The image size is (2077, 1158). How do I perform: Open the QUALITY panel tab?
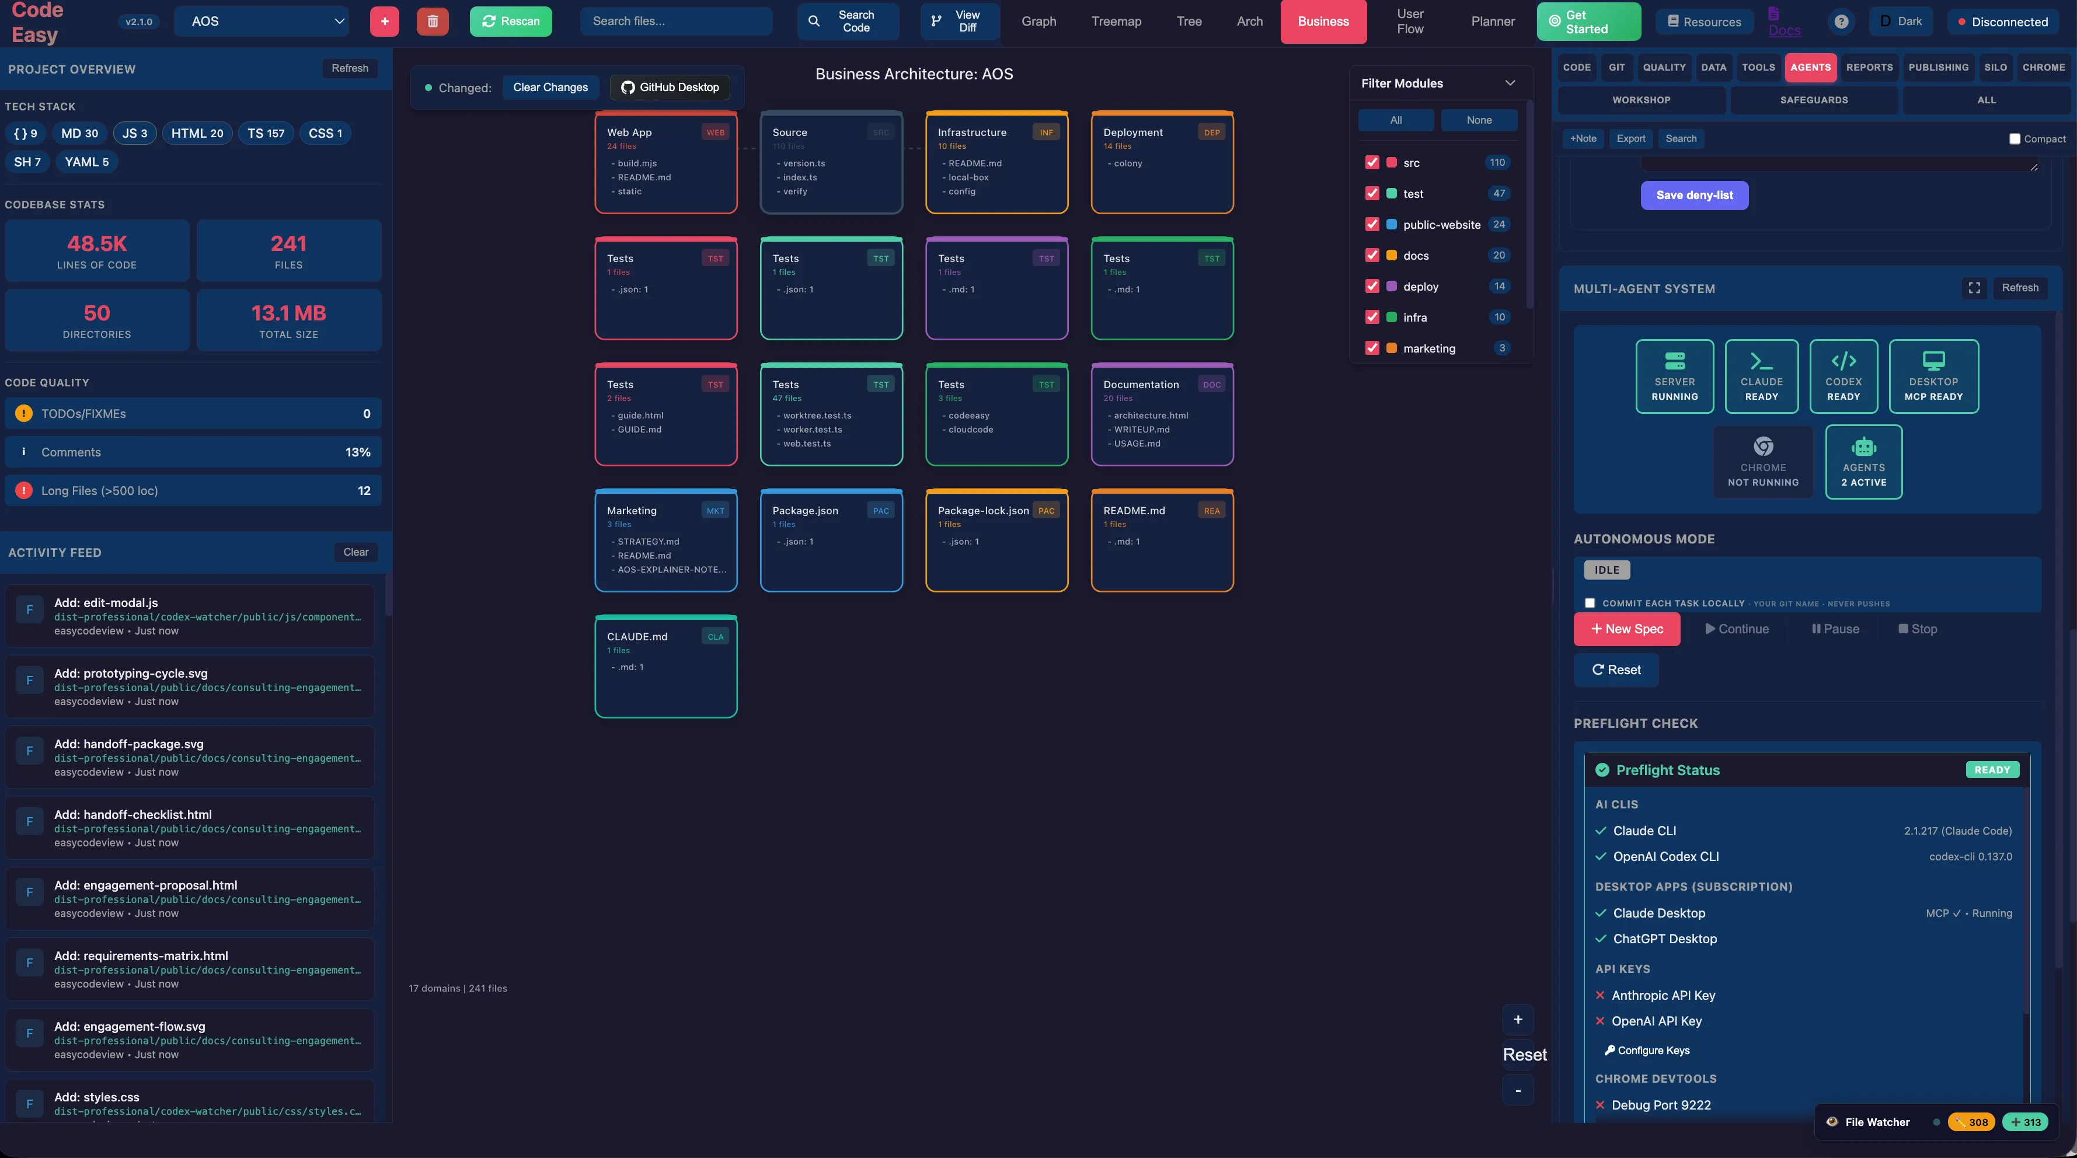pyautogui.click(x=1664, y=68)
